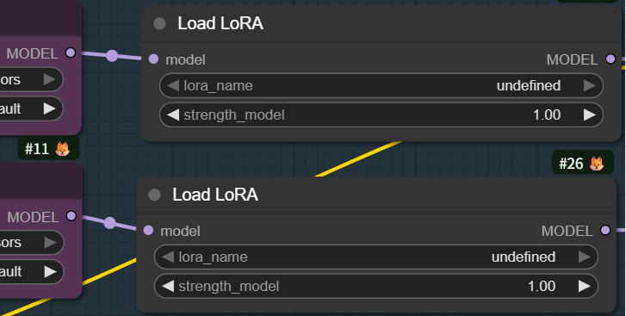Click the lower strength_model 1.00 value field

[x=376, y=286]
